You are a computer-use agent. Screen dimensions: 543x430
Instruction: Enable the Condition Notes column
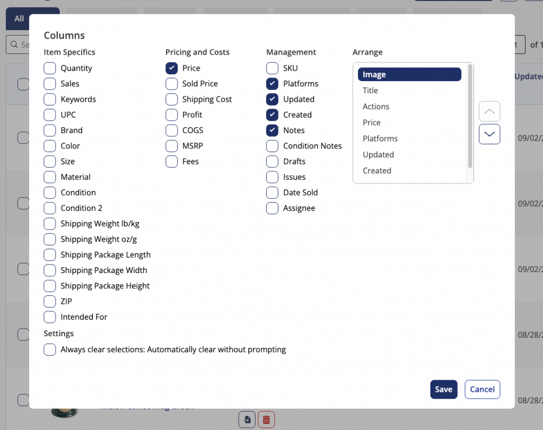pyautogui.click(x=272, y=146)
